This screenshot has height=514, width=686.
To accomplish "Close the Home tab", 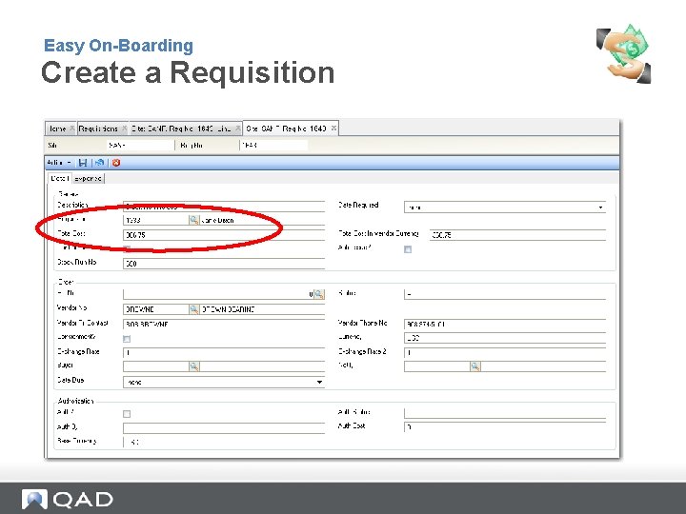I will click(x=72, y=128).
